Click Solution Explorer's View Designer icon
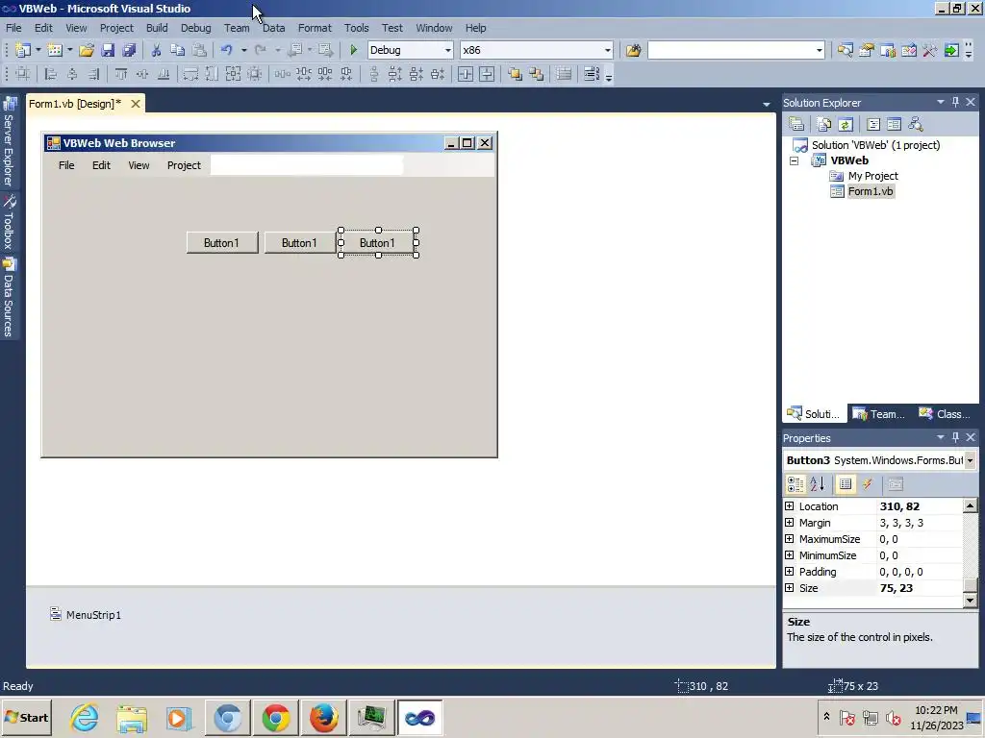 (894, 124)
